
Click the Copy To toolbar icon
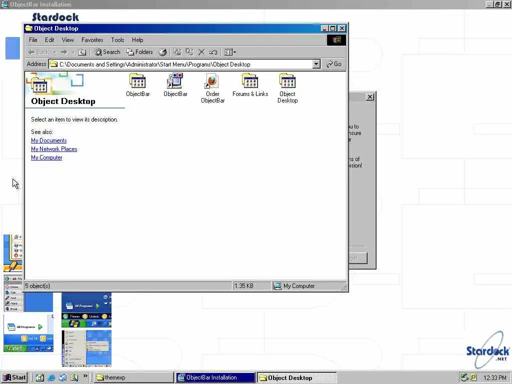[189, 52]
